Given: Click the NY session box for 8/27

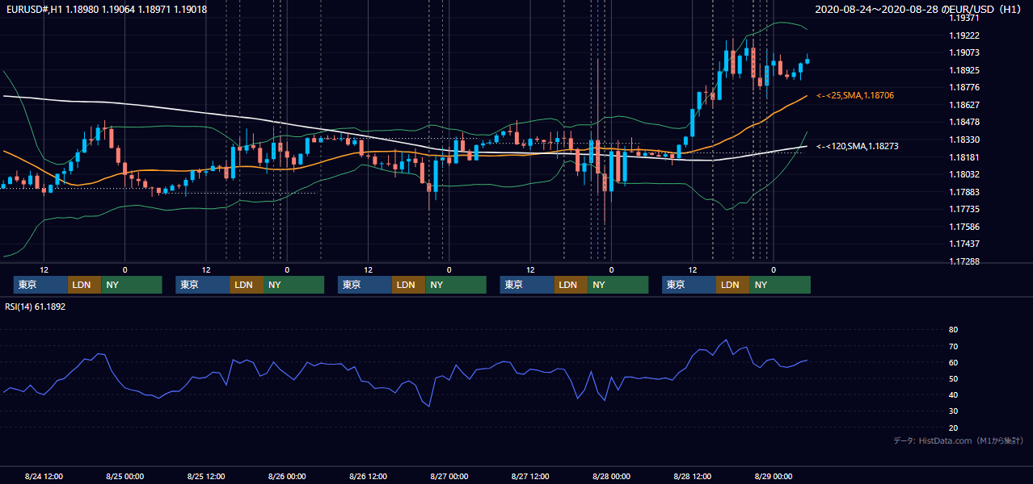Looking at the screenshot, I should 618,285.
